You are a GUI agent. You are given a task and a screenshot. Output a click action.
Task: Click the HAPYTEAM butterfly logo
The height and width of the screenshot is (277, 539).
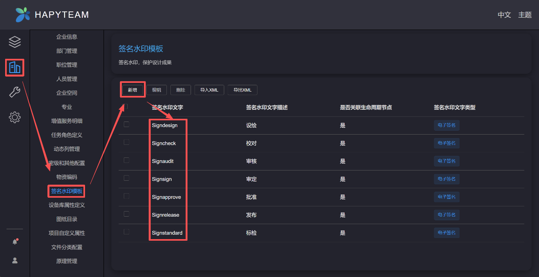23,15
